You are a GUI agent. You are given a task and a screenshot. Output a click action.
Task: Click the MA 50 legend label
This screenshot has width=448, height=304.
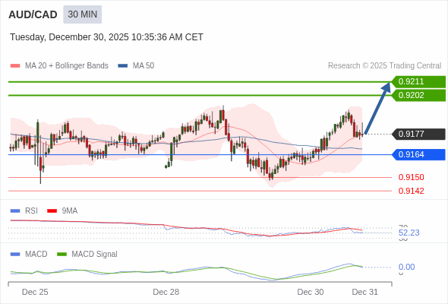tap(144, 66)
